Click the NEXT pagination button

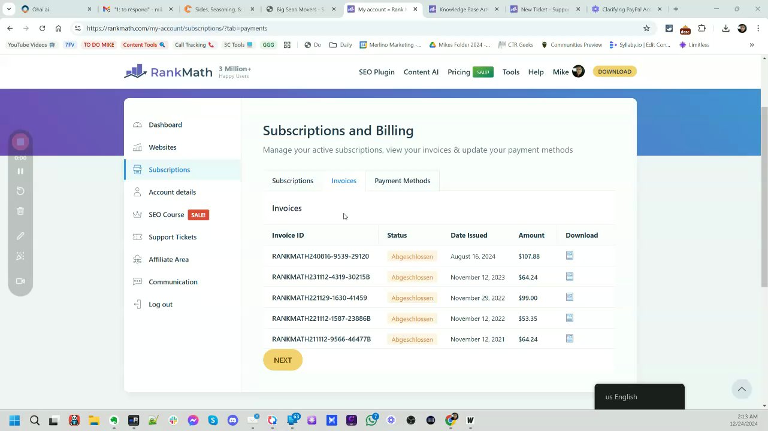283,360
